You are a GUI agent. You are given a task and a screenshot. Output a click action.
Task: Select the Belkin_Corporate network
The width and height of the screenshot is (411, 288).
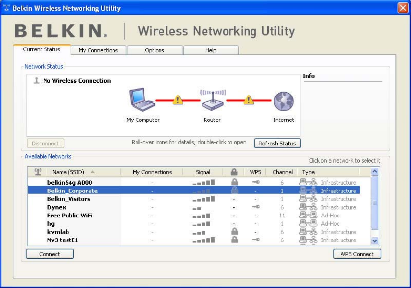click(194, 191)
